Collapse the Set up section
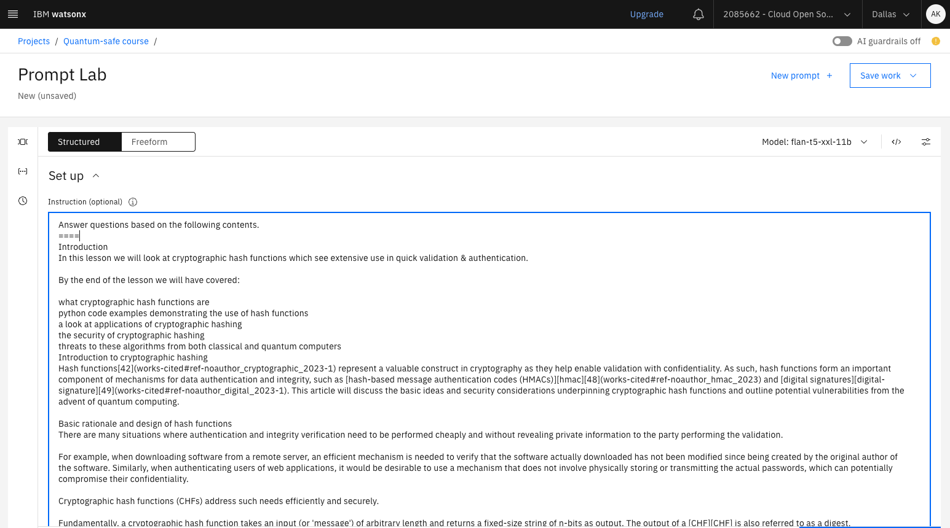This screenshot has height=528, width=950. click(96, 176)
